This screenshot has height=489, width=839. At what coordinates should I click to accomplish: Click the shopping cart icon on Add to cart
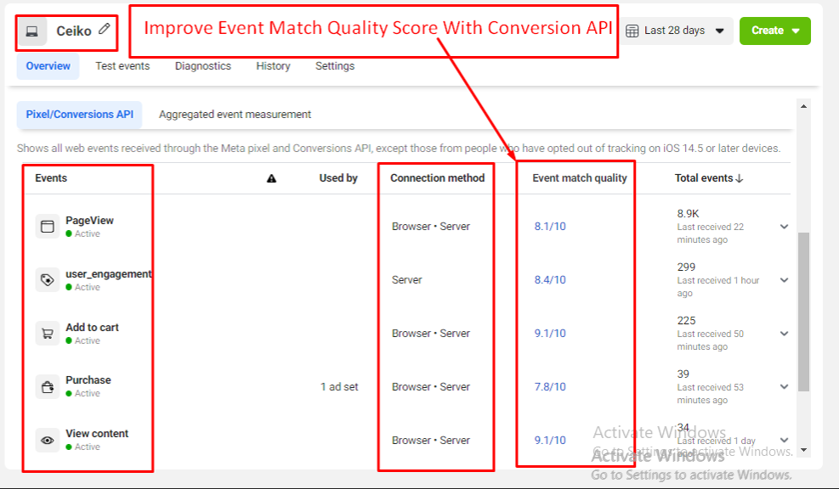pos(47,333)
